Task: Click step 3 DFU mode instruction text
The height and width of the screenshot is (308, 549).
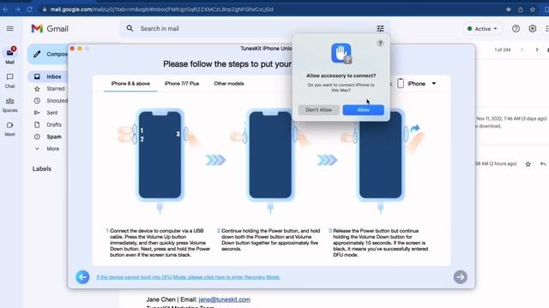Action: (380, 243)
